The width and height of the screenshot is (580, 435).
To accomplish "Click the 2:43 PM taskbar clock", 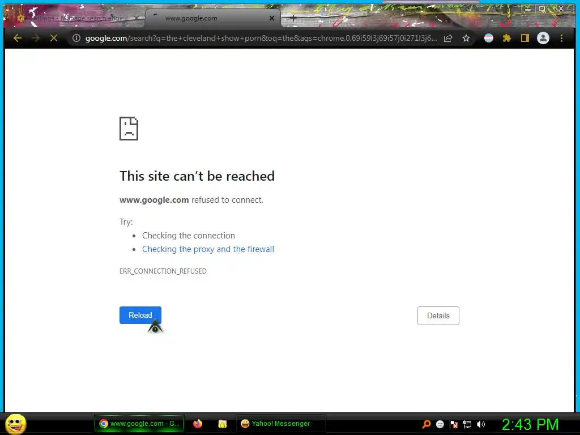I will tap(530, 424).
